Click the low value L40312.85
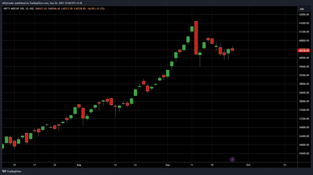The image size is (313, 175). (x=67, y=9)
